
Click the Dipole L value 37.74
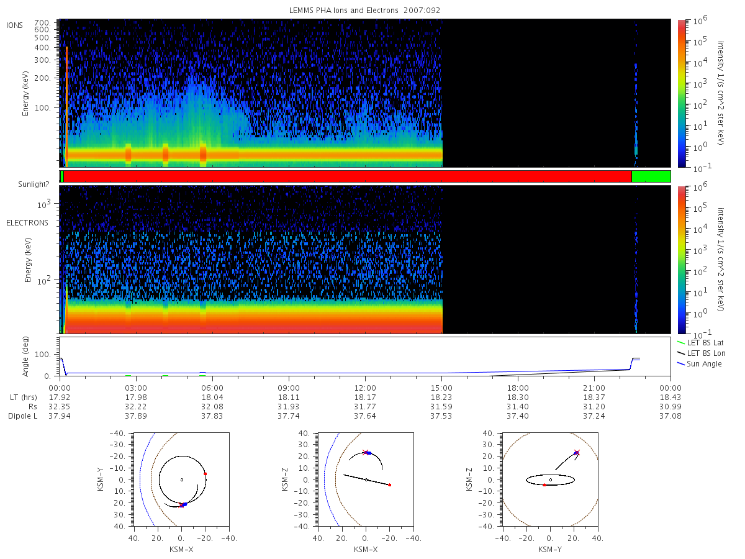(289, 416)
